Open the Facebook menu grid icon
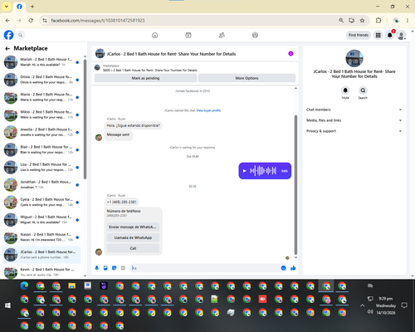 tap(378, 35)
